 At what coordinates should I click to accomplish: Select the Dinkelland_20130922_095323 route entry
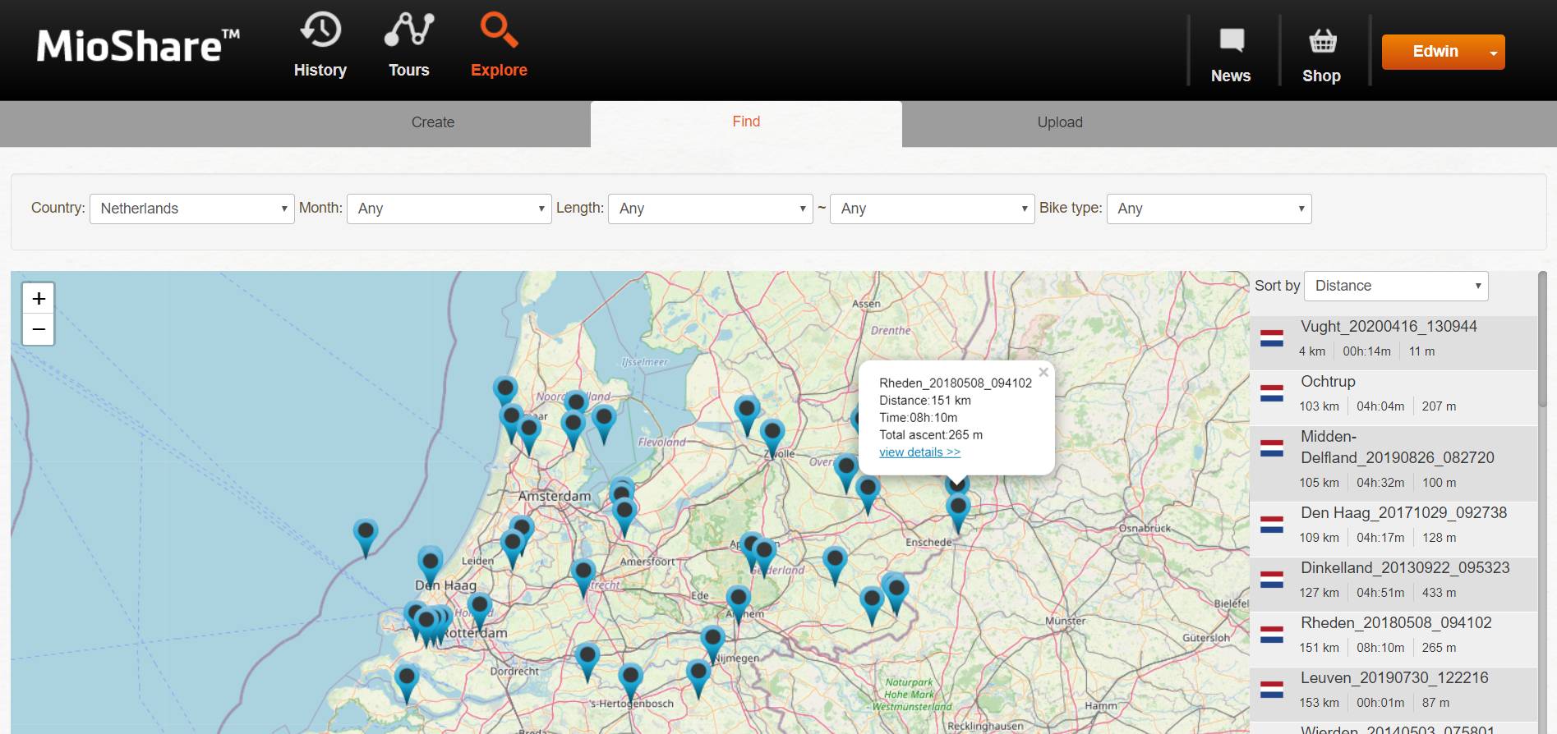1404,568
